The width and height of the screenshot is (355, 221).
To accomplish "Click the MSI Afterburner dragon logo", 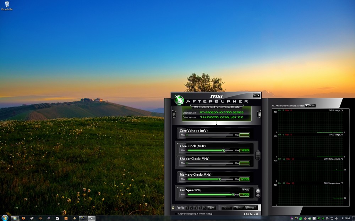I will click(179, 100).
